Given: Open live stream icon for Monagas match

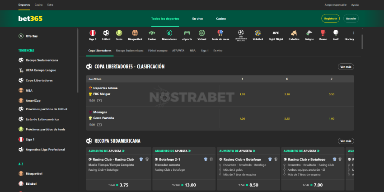Looking at the screenshot, I should click(99, 125).
